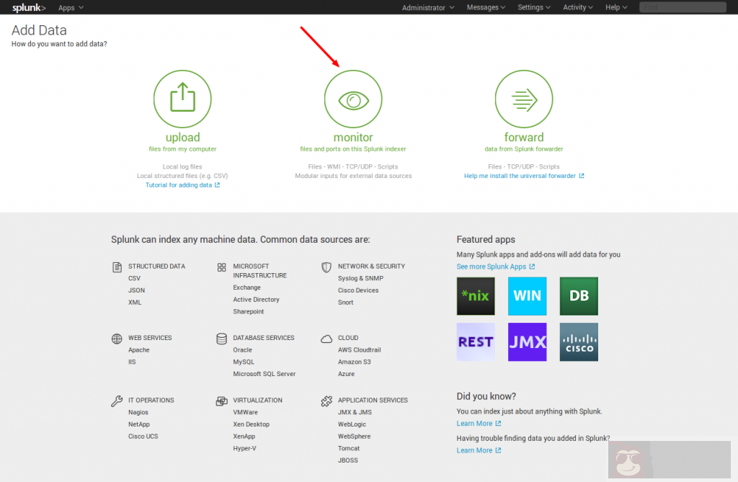Image resolution: width=738 pixels, height=482 pixels.
Task: Open the Help dropdown
Action: (616, 7)
